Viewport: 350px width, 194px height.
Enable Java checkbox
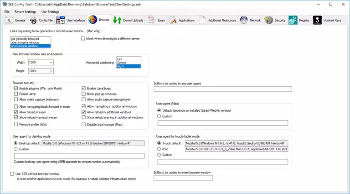pos(16,94)
